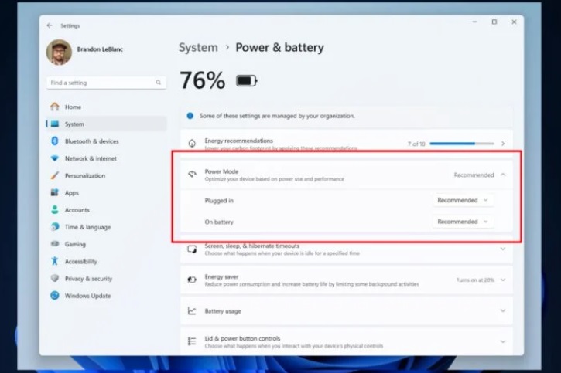Viewport: 561px width, 373px height.
Task: Click the Plugged in label
Action: (219, 201)
